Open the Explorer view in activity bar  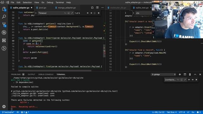pos(4,9)
